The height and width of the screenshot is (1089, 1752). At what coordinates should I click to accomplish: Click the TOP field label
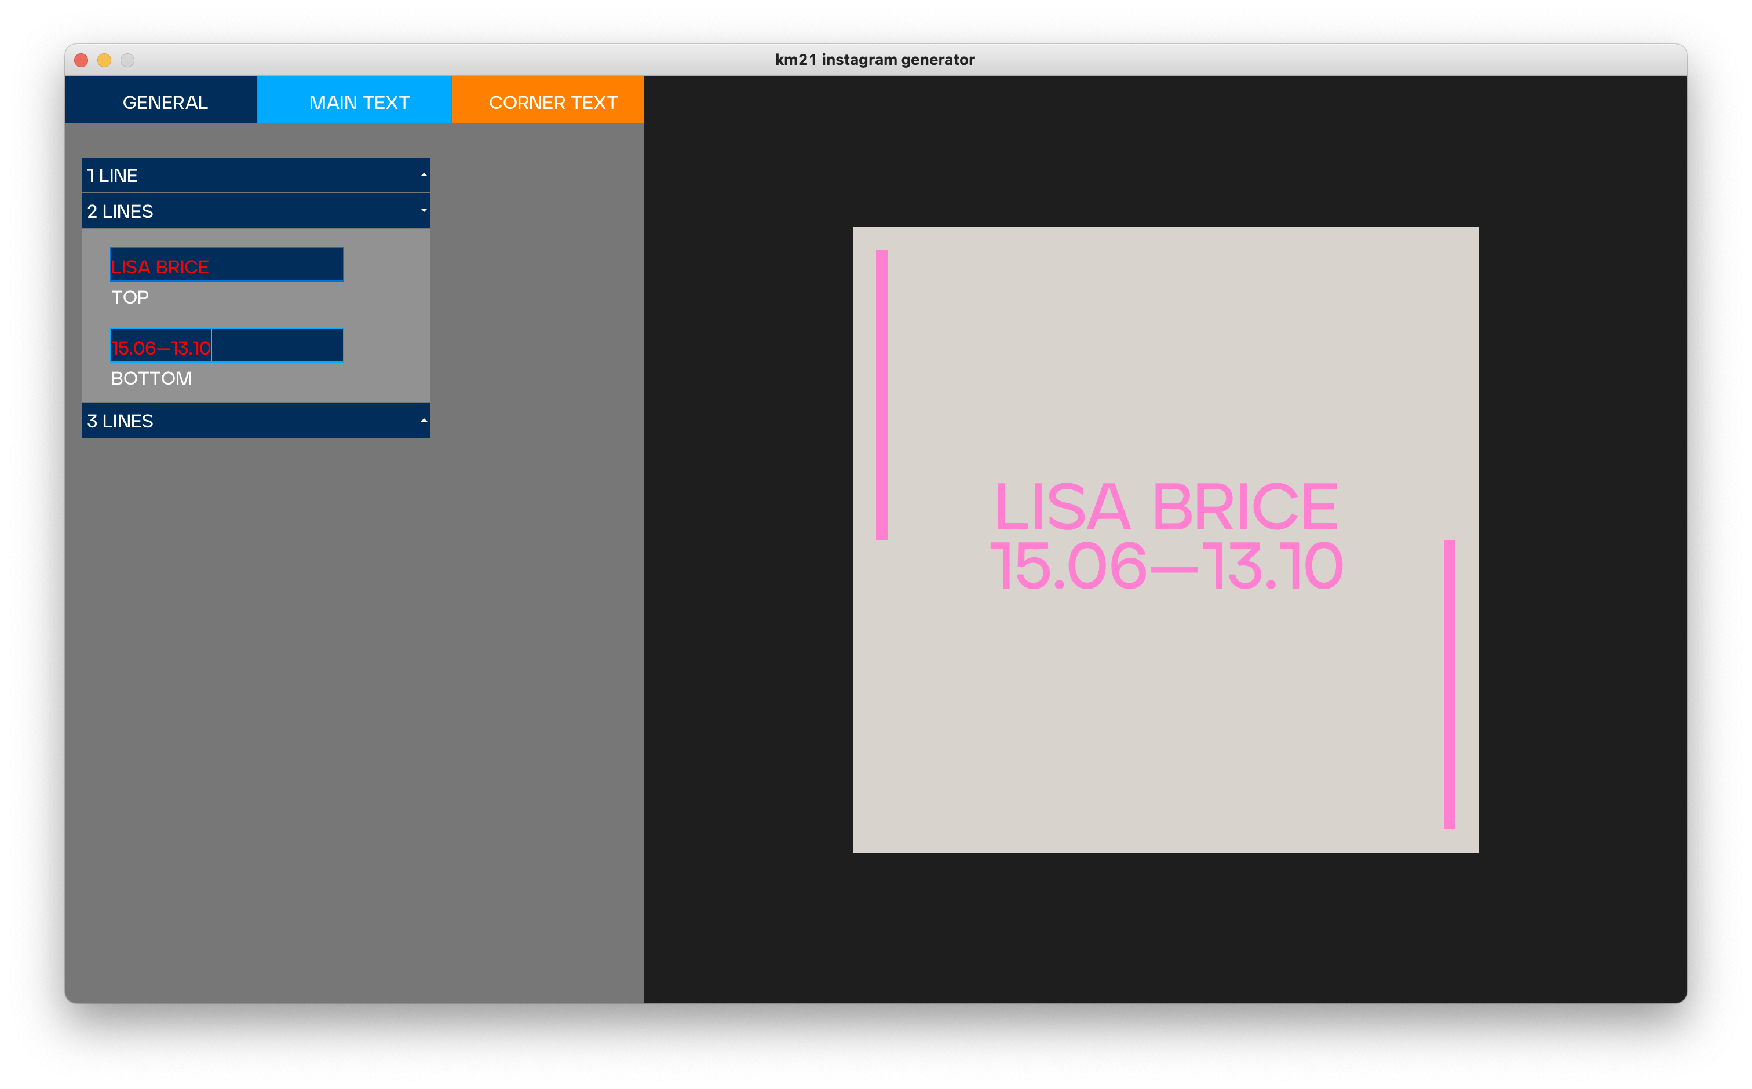click(x=130, y=298)
